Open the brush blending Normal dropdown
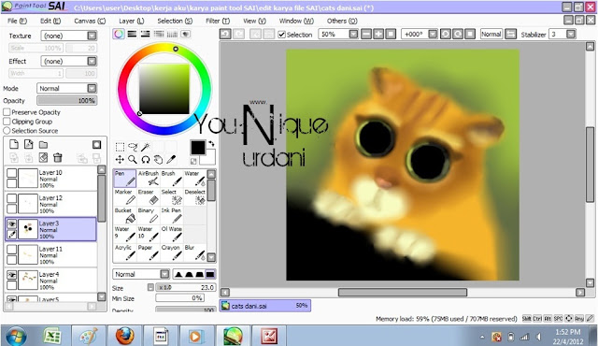The width and height of the screenshot is (598, 346). [x=164, y=274]
